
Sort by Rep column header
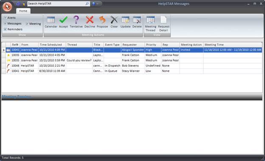(x=170, y=45)
